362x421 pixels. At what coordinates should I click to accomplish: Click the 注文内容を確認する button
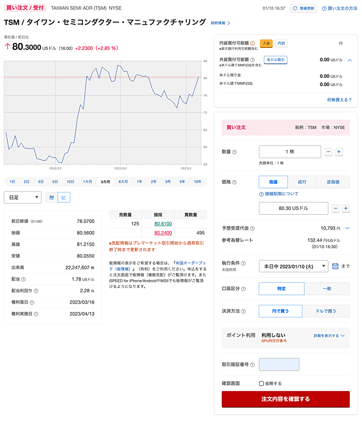tap(286, 399)
